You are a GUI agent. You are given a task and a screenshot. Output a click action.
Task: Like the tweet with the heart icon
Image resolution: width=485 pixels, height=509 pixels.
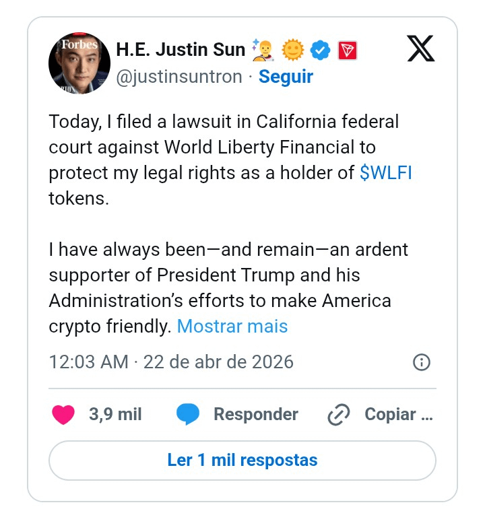tap(63, 414)
